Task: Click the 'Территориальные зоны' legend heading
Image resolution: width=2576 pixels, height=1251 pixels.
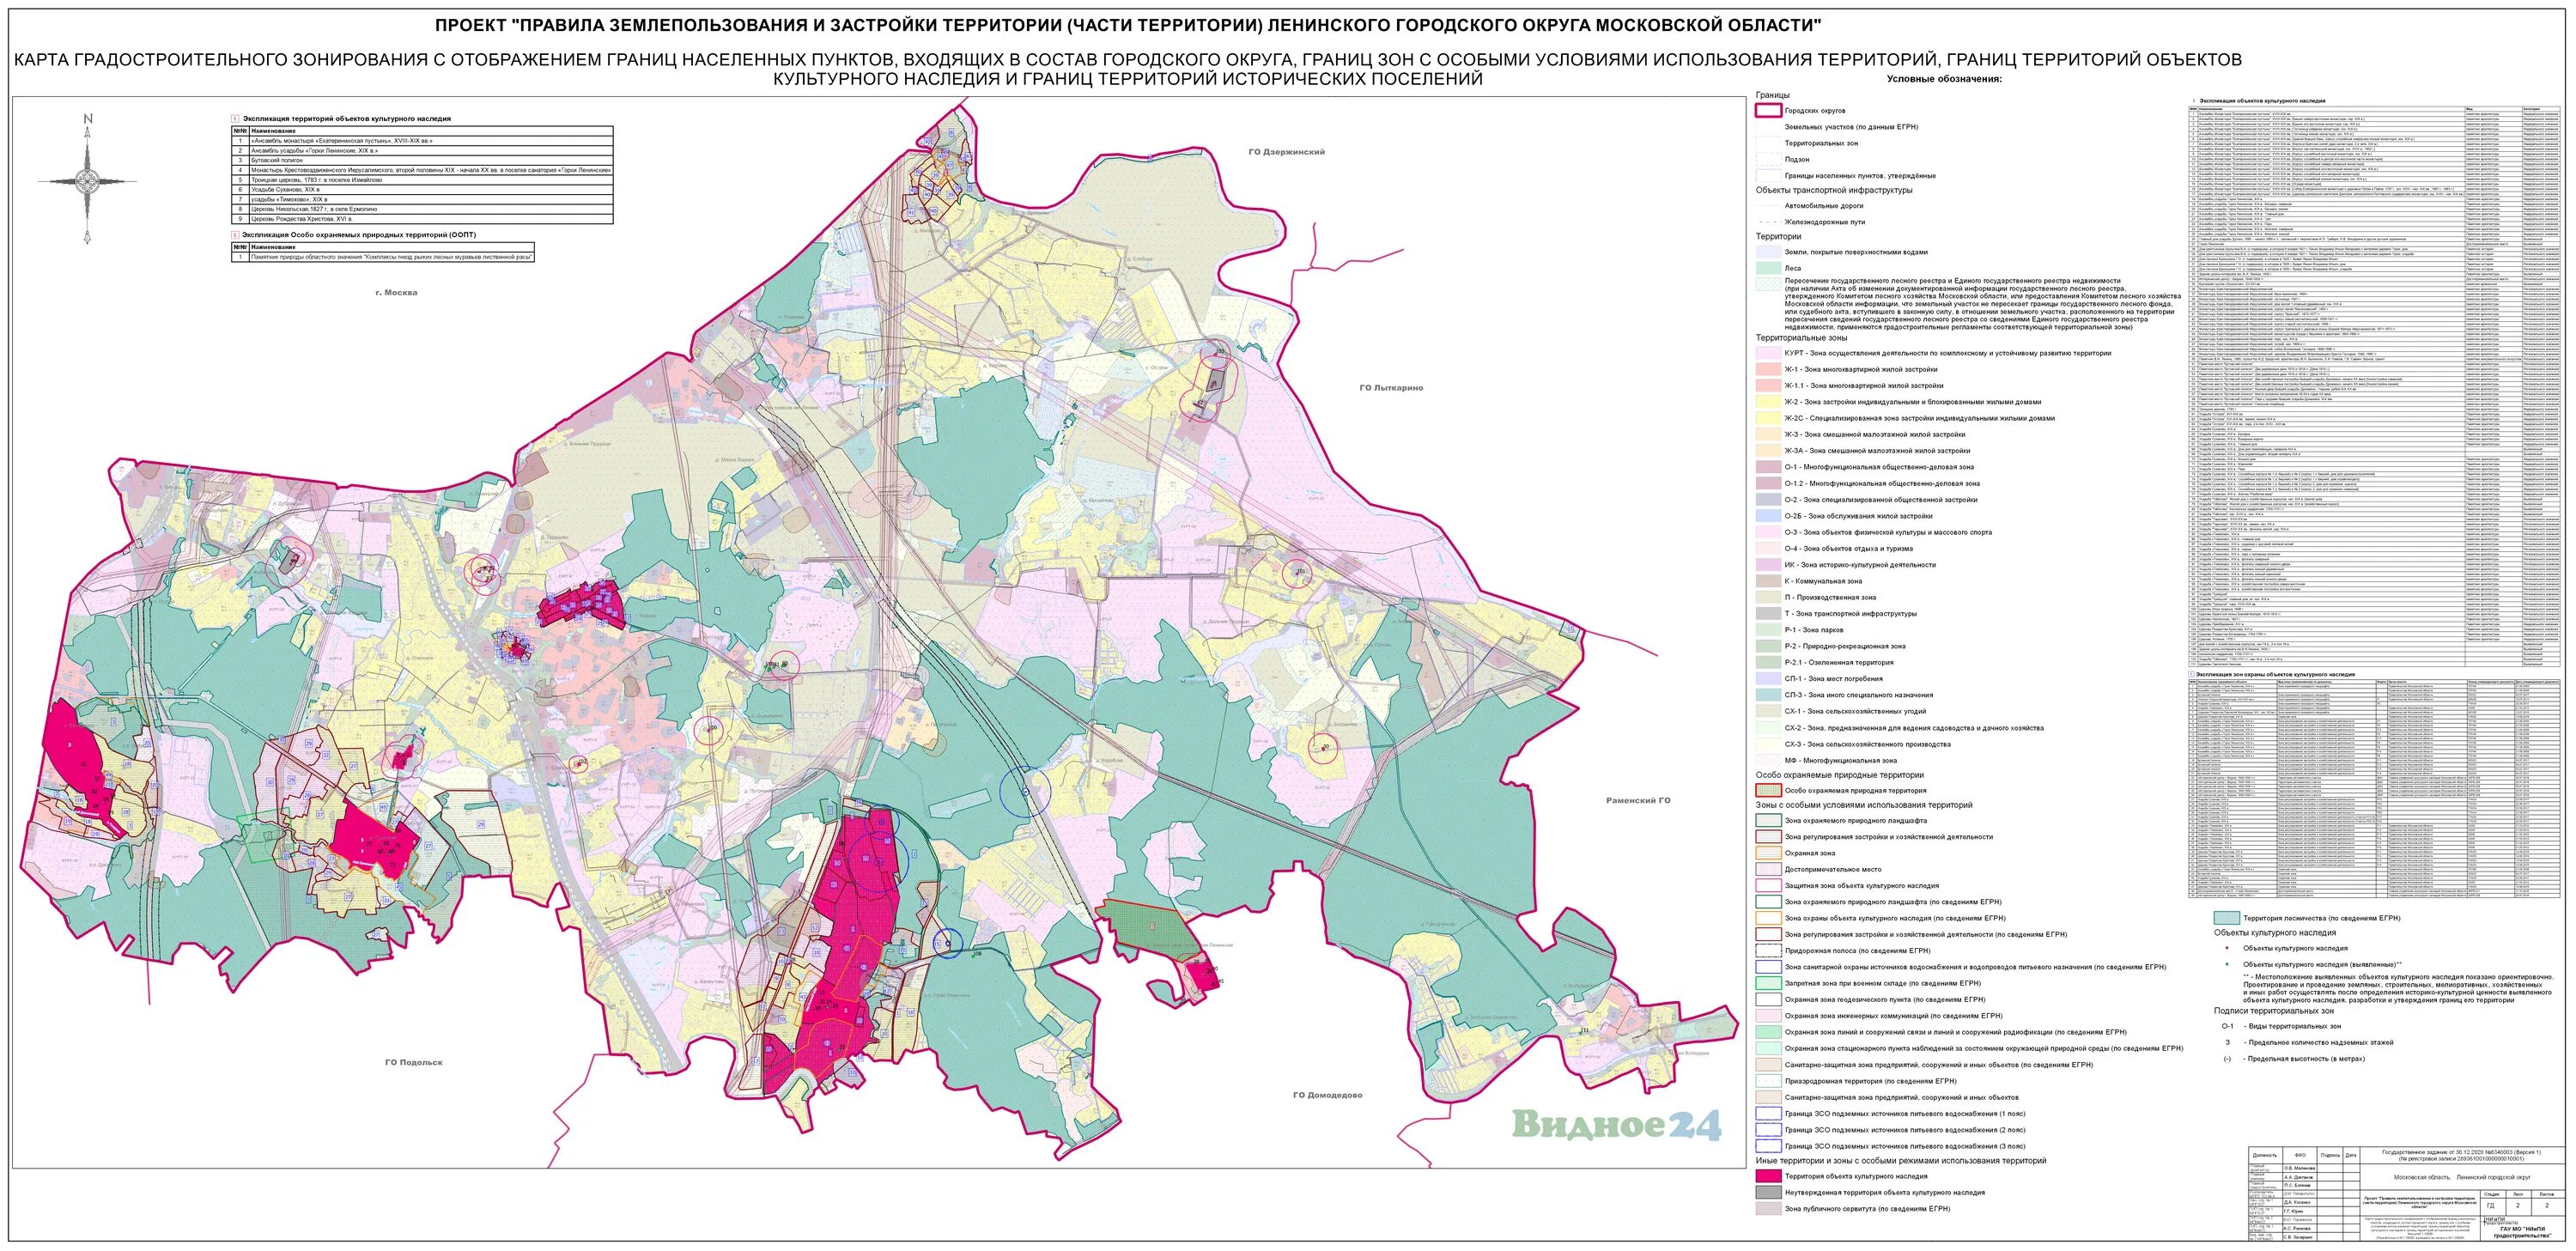Action: tap(1803, 338)
